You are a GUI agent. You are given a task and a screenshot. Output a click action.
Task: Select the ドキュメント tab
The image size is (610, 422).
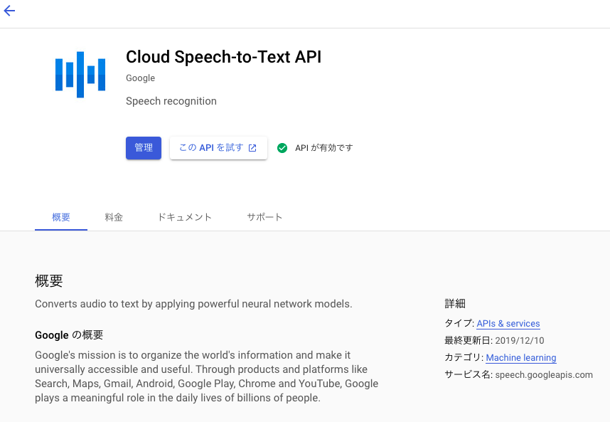[x=184, y=217]
